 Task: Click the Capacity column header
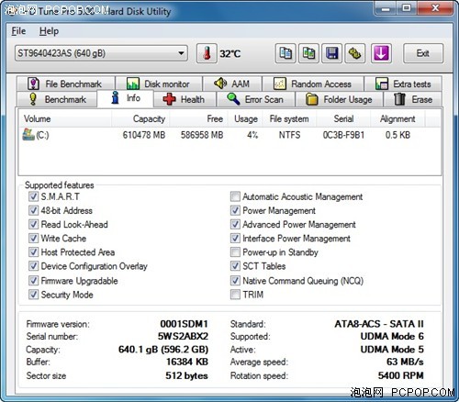(x=140, y=118)
